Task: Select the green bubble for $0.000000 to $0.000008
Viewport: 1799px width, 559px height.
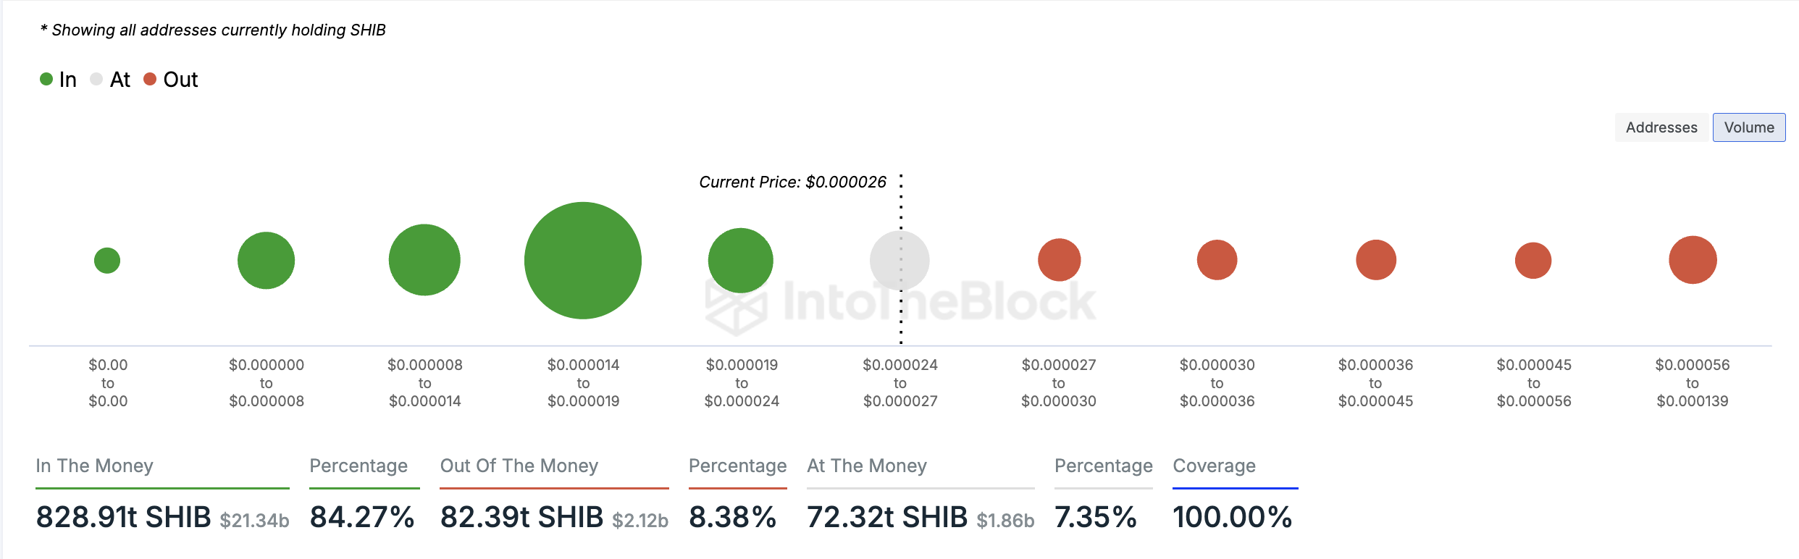Action: tap(266, 261)
